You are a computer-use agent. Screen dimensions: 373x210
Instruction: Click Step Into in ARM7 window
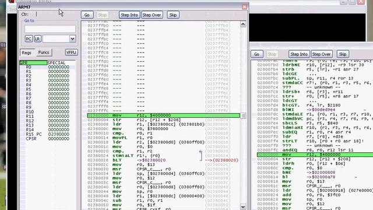(129, 15)
